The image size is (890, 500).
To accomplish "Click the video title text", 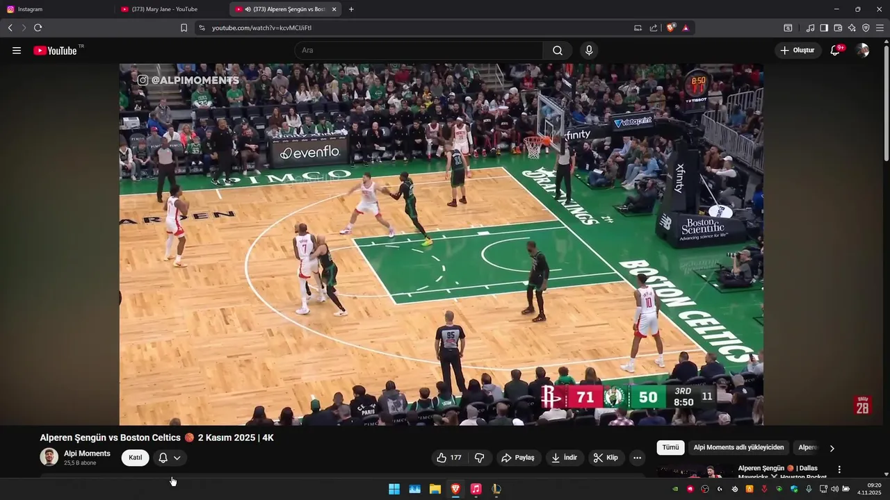I will tap(156, 437).
